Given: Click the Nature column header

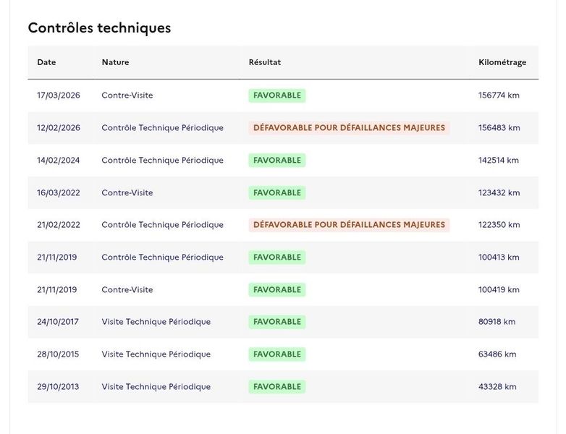Looking at the screenshot, I should click(115, 62).
